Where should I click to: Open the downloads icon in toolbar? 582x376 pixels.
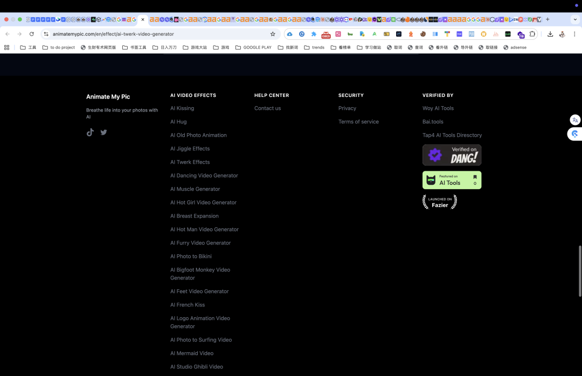(550, 34)
